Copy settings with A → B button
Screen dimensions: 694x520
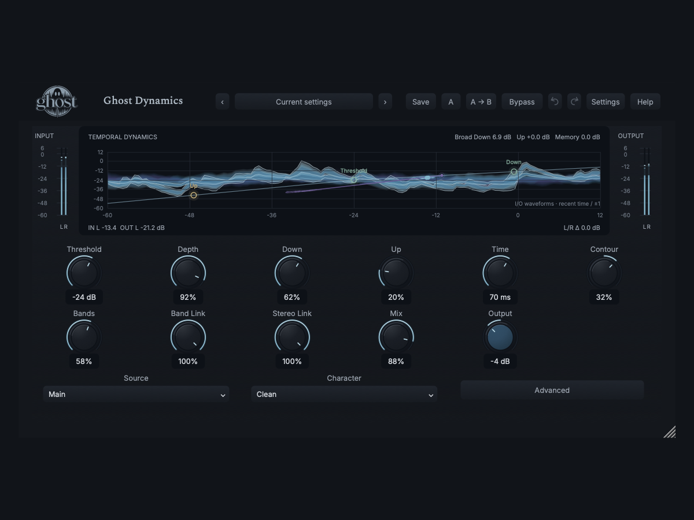coord(481,102)
